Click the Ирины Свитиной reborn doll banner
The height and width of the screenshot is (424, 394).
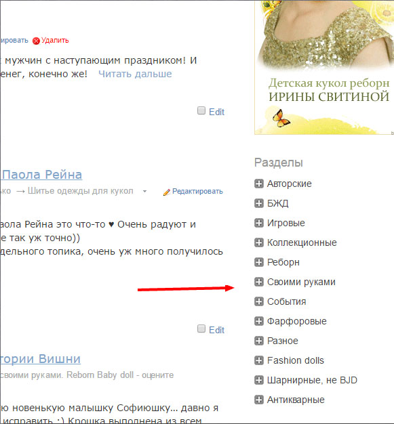click(324, 67)
